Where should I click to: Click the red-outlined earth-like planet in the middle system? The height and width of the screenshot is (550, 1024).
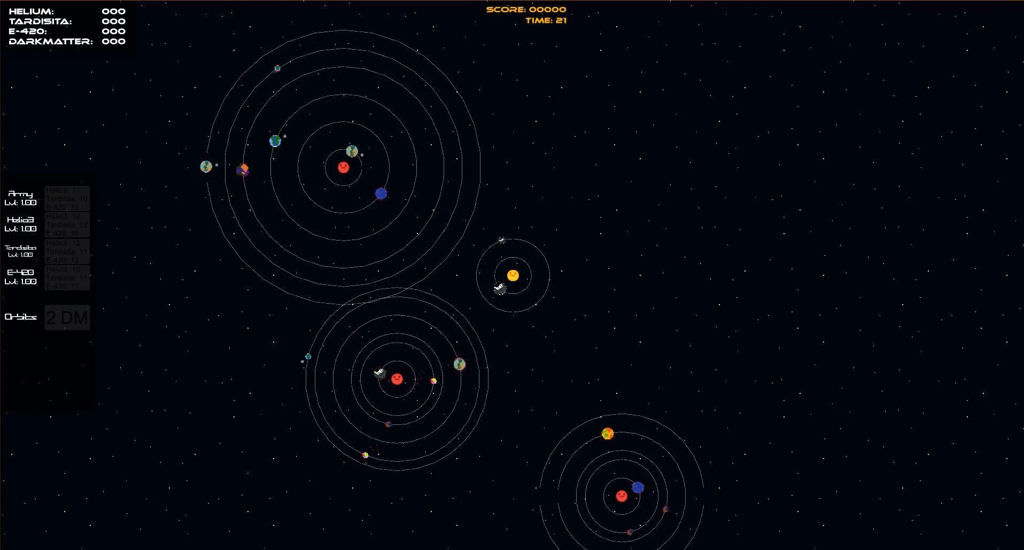click(x=460, y=364)
